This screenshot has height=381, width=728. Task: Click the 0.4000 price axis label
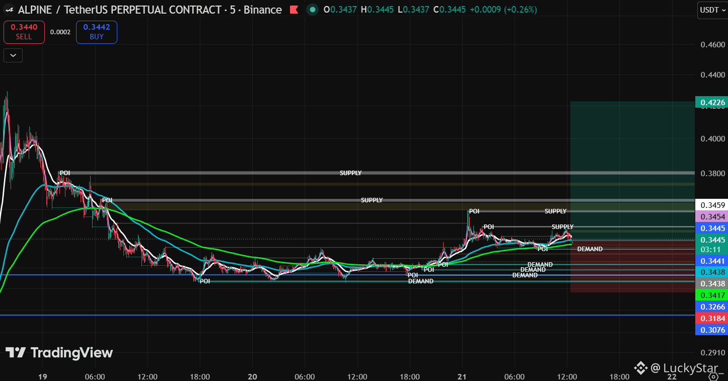coord(713,138)
